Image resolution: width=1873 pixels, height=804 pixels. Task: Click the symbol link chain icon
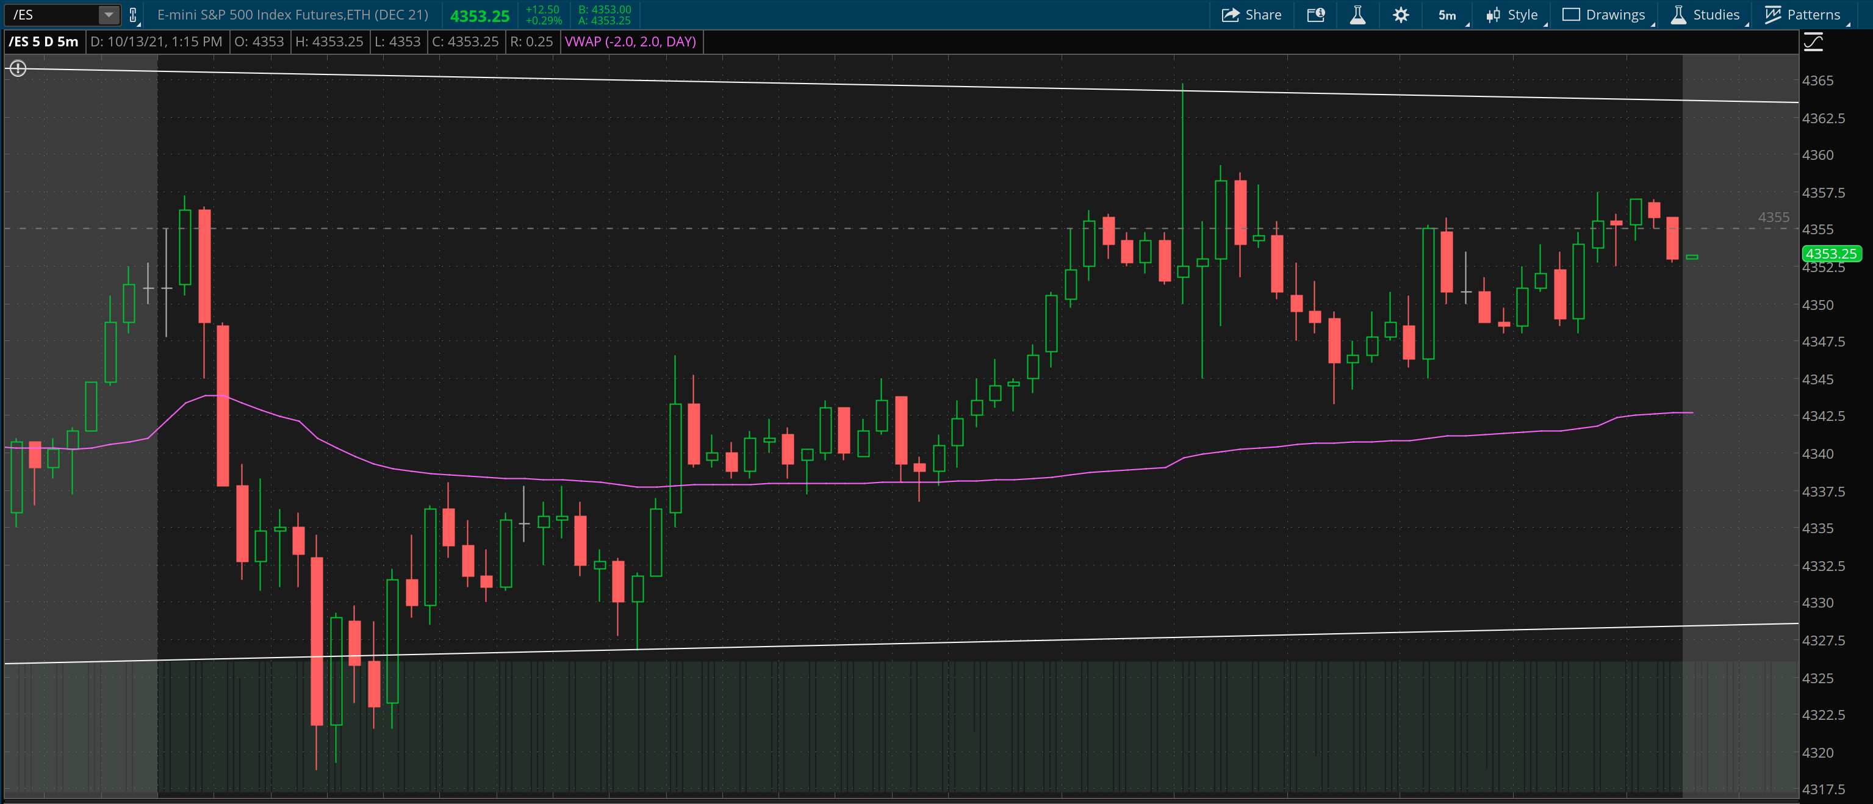coord(133,14)
